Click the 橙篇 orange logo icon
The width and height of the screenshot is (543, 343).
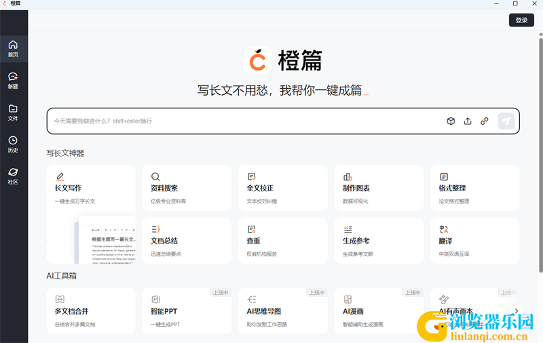pyautogui.click(x=258, y=60)
